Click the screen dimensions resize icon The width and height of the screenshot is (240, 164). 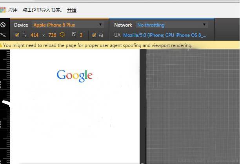24,35
